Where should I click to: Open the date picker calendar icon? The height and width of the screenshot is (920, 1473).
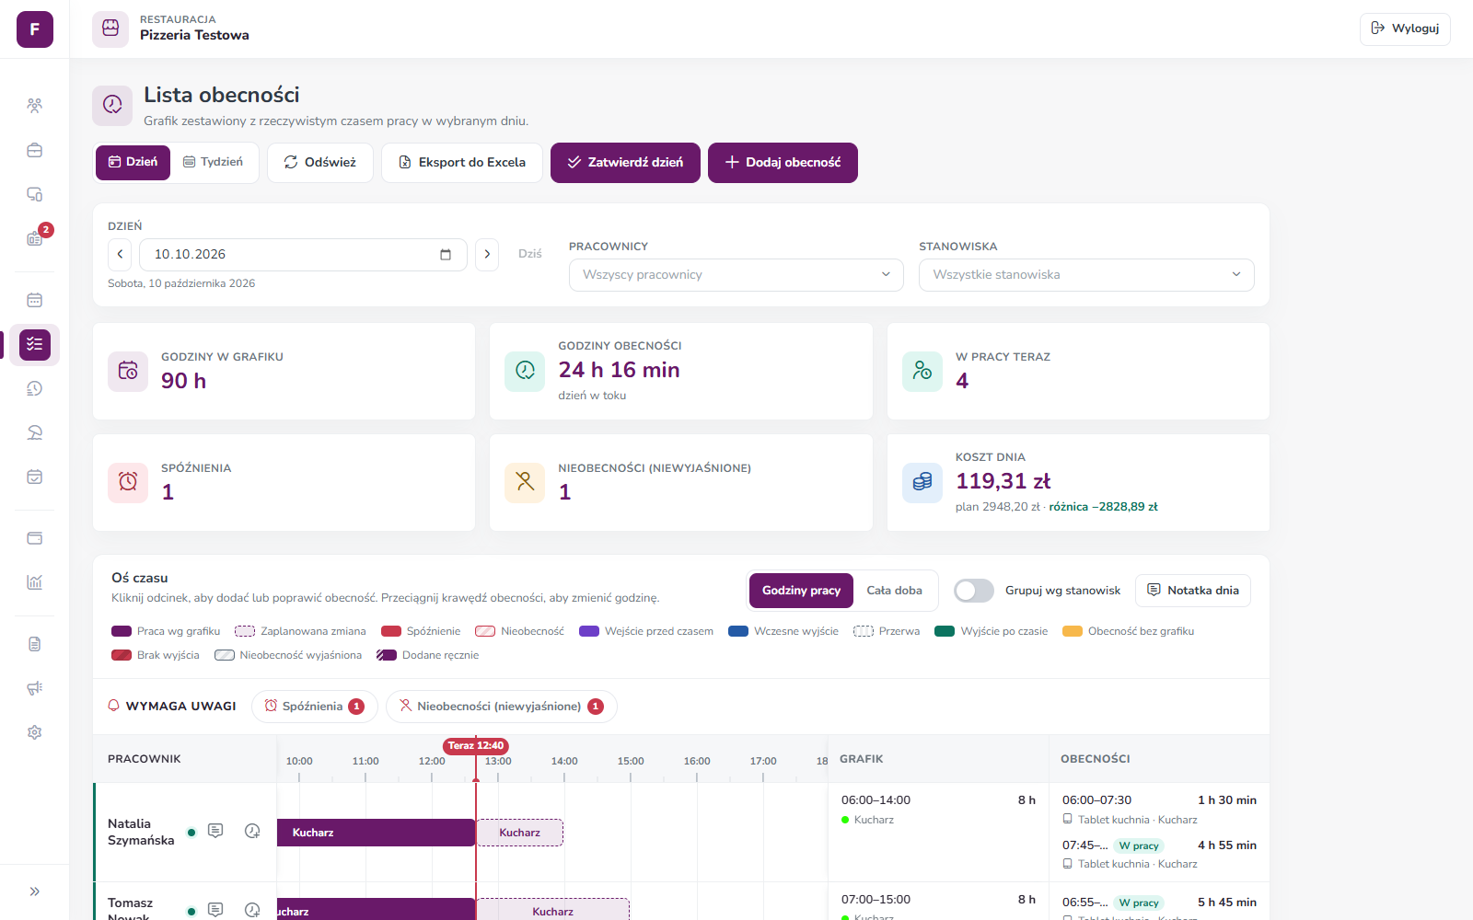pyautogui.click(x=446, y=255)
